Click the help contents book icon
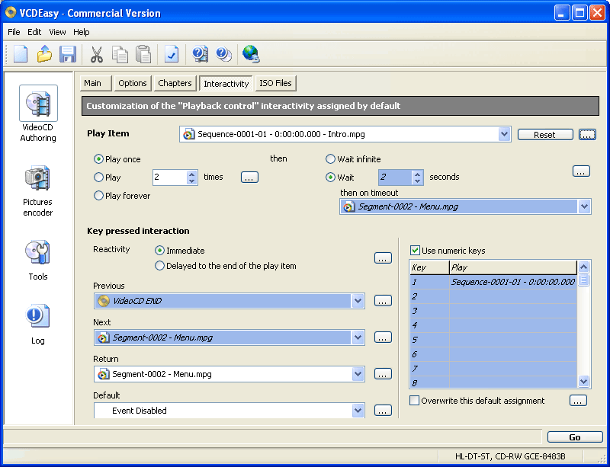Screen dimensions: 610x467 (201, 53)
